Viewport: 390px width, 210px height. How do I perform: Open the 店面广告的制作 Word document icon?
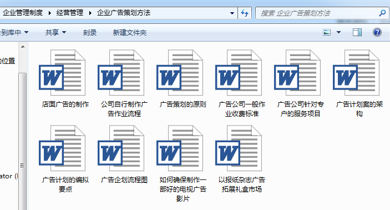pos(62,72)
